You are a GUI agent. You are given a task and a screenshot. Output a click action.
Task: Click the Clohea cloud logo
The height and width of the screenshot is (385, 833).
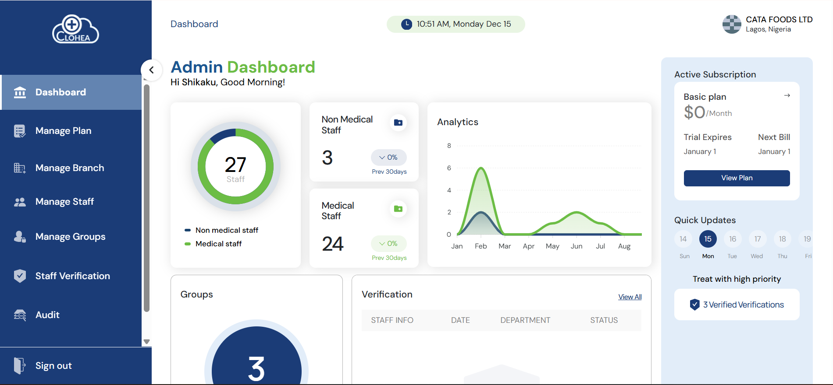pyautogui.click(x=75, y=29)
